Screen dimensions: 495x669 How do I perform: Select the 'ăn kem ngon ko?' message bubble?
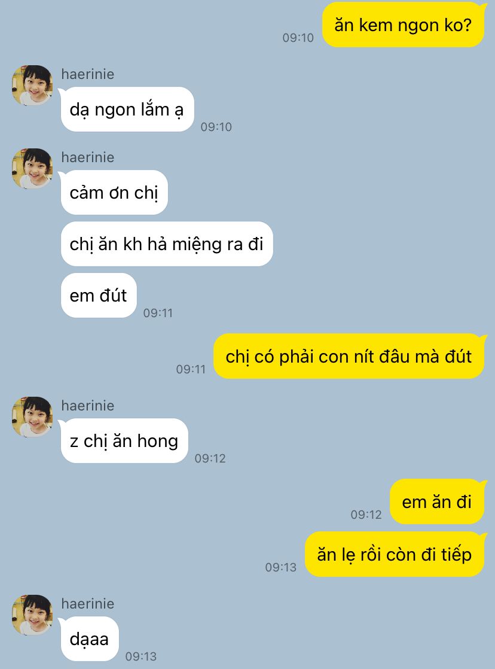click(x=404, y=25)
